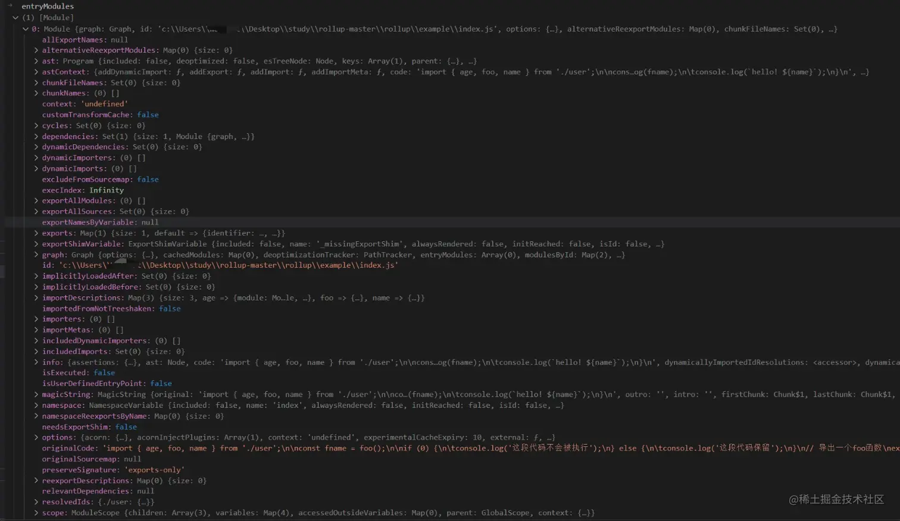This screenshot has width=900, height=521.
Task: Select the execIndex: Infinity line
Action: click(83, 190)
